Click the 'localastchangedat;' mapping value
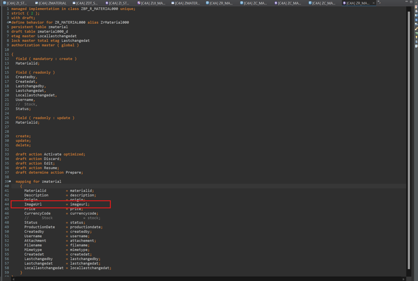418x281 pixels. 91,268
